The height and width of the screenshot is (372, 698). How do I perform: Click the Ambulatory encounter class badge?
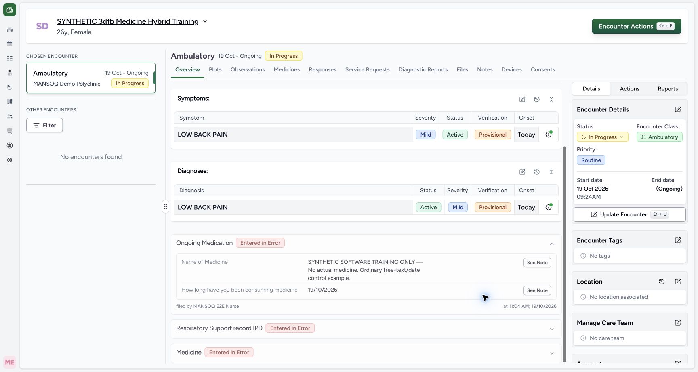pyautogui.click(x=660, y=137)
